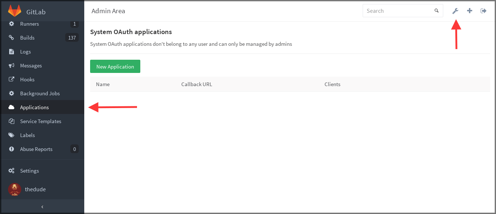This screenshot has height=214, width=496.
Task: Click the Applications cloud icon
Action: click(x=11, y=107)
